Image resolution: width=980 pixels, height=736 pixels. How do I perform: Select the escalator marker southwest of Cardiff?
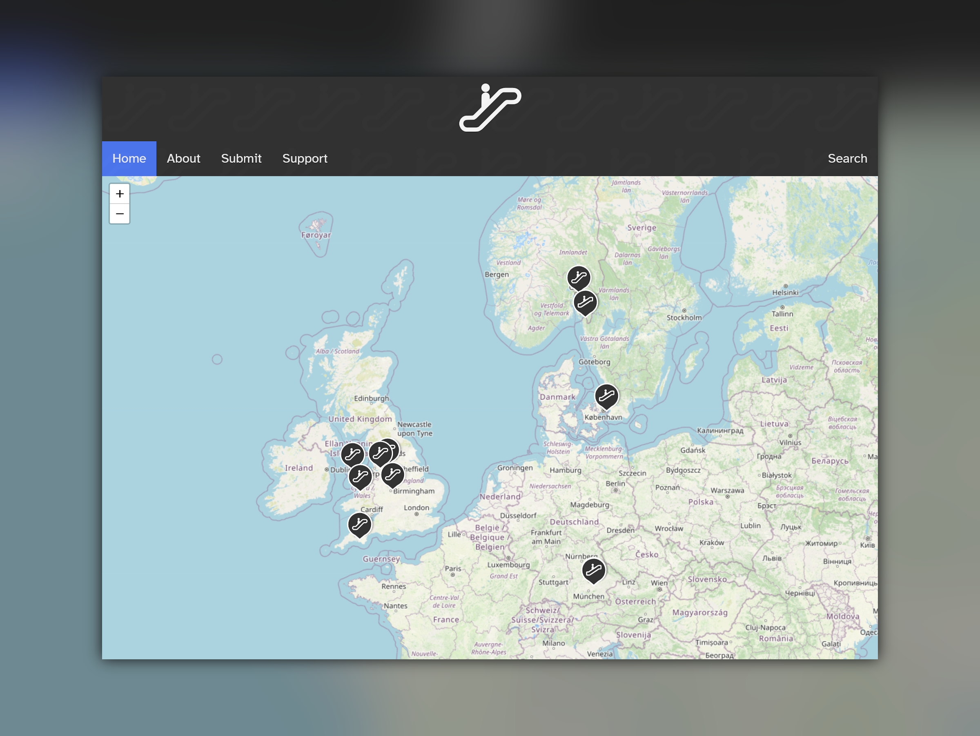[360, 525]
